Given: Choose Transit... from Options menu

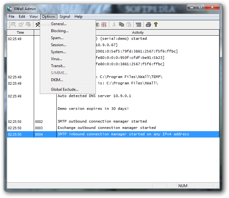Looking at the screenshot, I should click(68, 66).
